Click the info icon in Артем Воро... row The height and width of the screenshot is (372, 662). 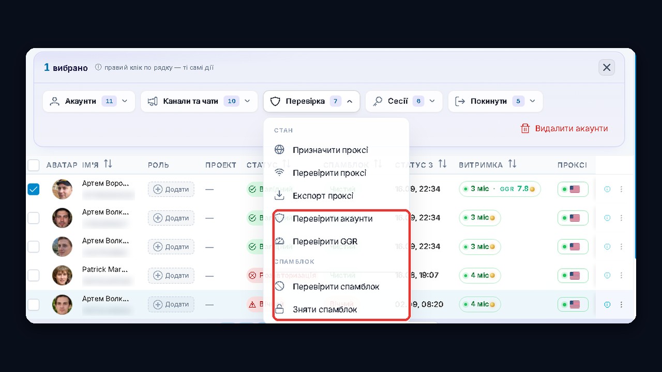pos(607,189)
